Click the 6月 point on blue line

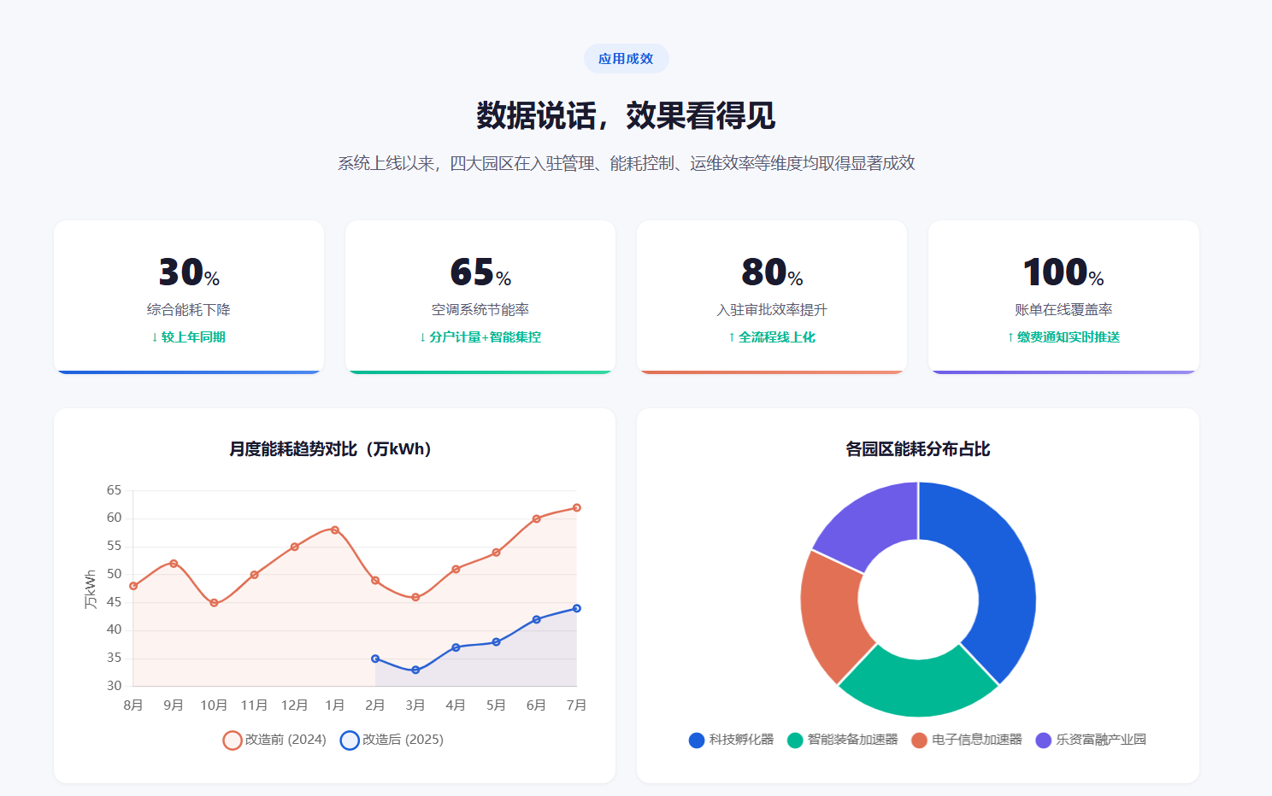(537, 619)
